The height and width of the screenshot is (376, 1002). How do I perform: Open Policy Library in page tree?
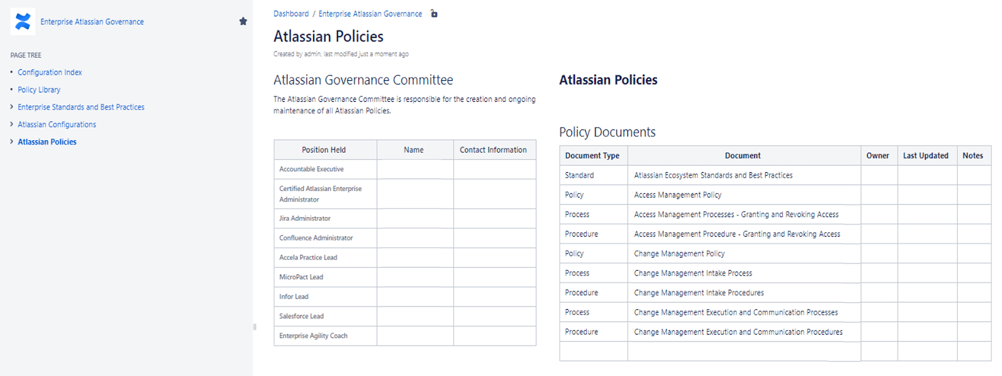[39, 90]
